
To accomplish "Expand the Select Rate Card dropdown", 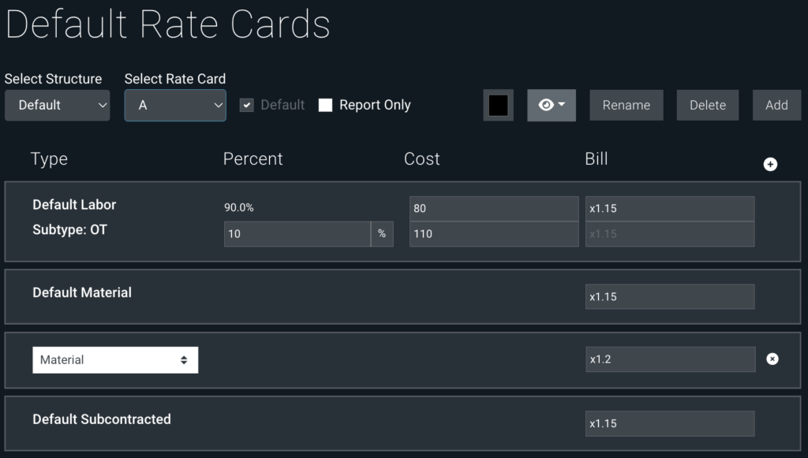I will point(175,105).
